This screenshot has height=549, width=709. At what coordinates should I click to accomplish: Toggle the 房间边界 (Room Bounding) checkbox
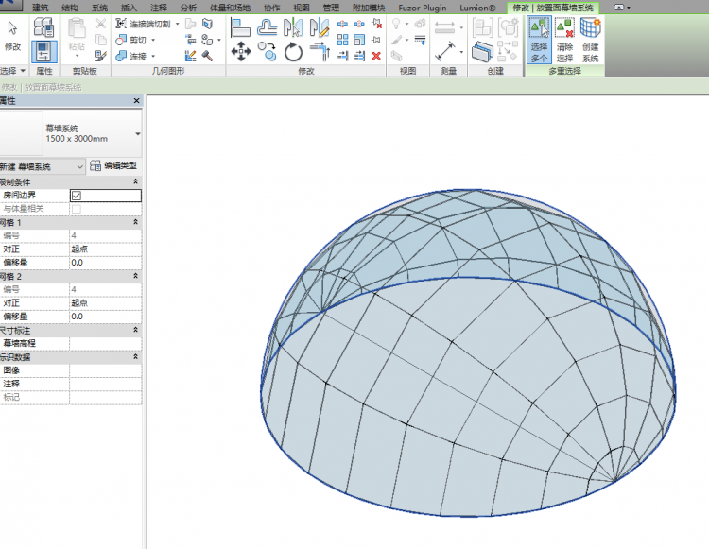click(x=76, y=196)
